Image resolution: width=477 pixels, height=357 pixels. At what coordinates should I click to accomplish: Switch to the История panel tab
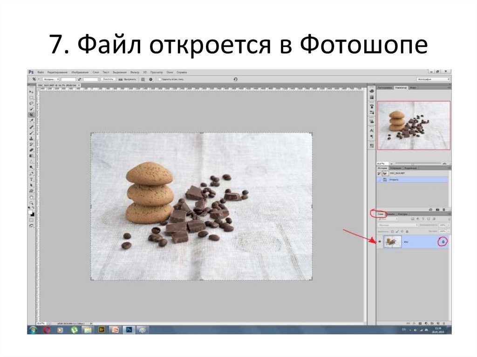(382, 168)
